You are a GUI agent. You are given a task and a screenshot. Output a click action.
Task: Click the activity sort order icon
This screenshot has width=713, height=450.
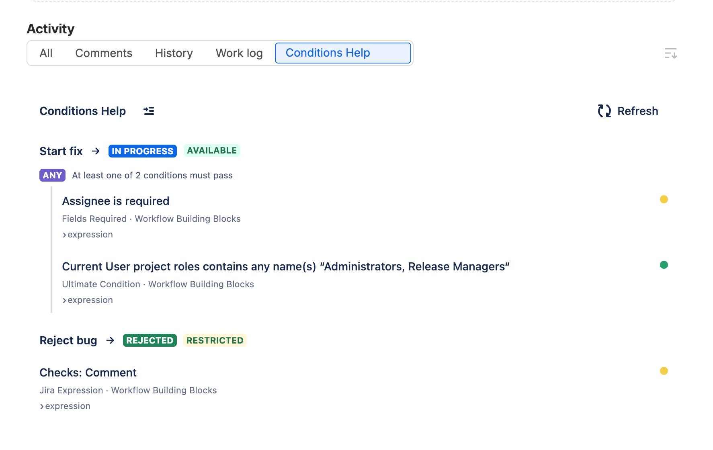pos(671,53)
